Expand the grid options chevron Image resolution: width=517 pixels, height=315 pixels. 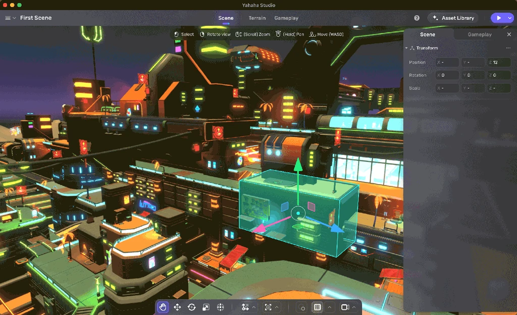329,307
